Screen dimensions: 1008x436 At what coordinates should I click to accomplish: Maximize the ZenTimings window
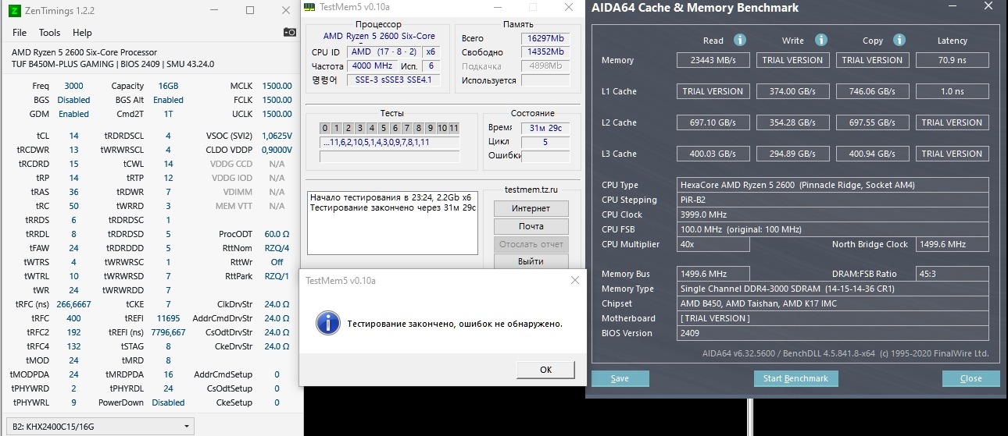click(249, 11)
